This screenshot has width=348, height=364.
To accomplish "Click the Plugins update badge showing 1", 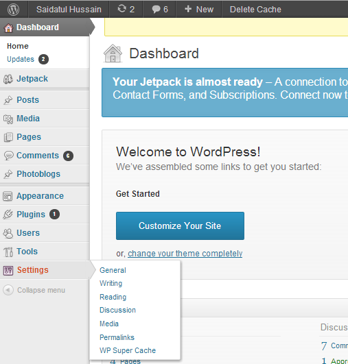I will (x=54, y=215).
